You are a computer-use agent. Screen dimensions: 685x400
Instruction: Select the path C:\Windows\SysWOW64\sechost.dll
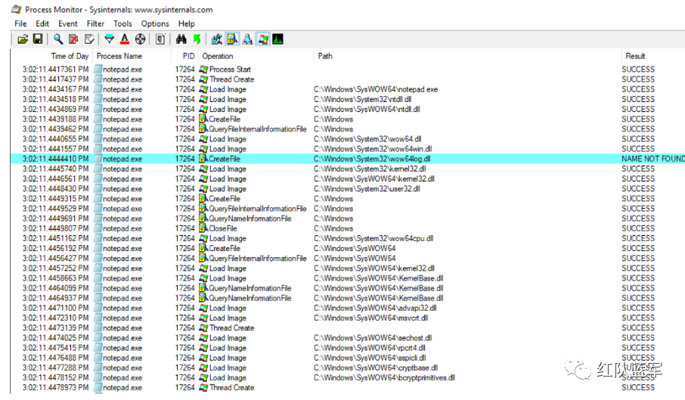pyautogui.click(x=373, y=337)
